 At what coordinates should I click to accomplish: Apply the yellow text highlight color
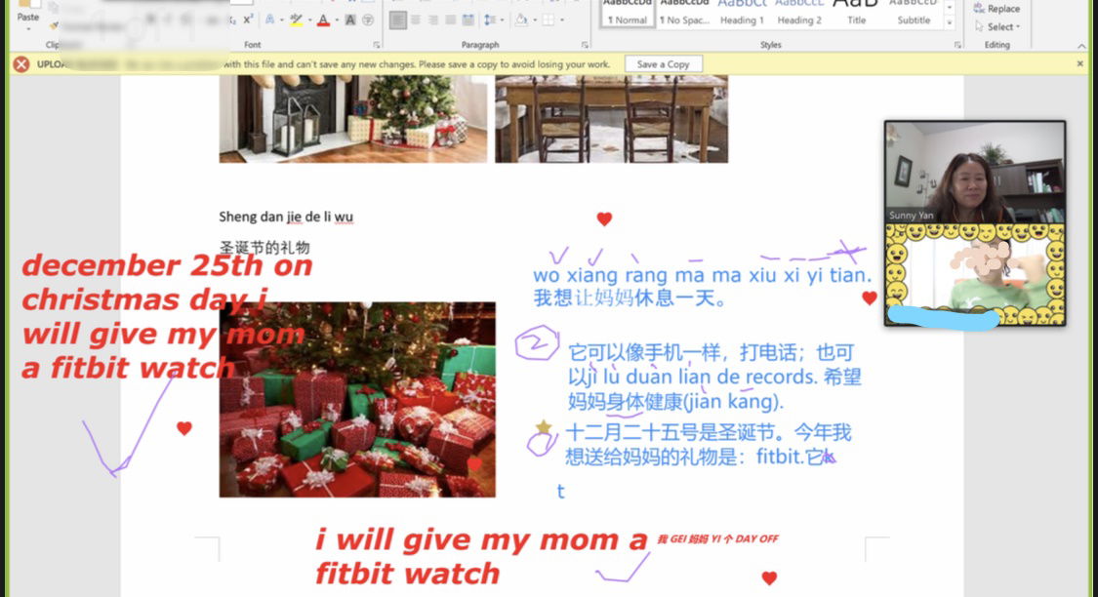[x=296, y=20]
